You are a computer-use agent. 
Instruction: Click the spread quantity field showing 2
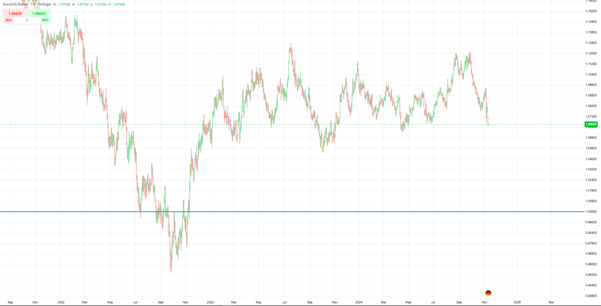click(x=27, y=20)
